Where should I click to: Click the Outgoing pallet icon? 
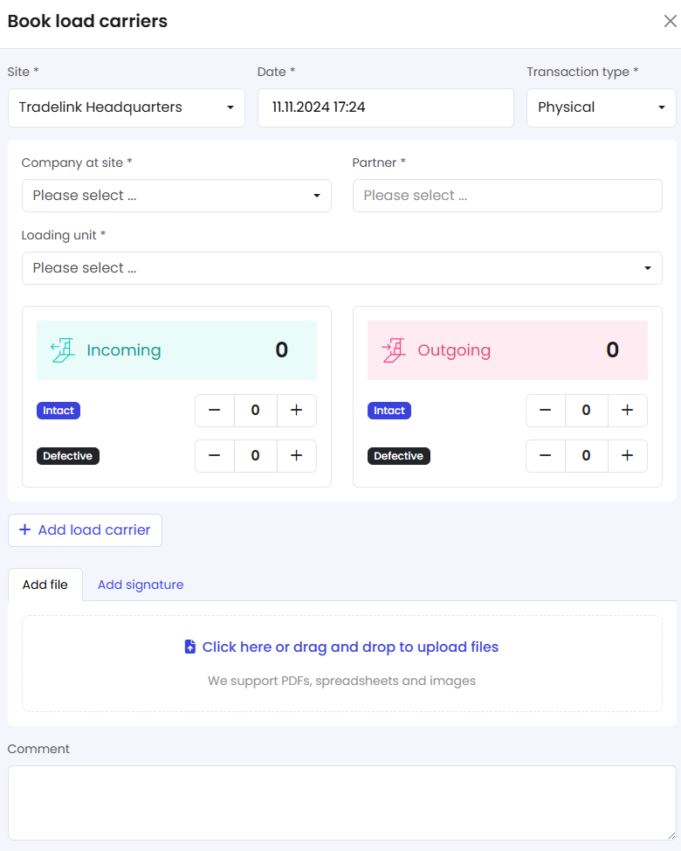pyautogui.click(x=393, y=350)
